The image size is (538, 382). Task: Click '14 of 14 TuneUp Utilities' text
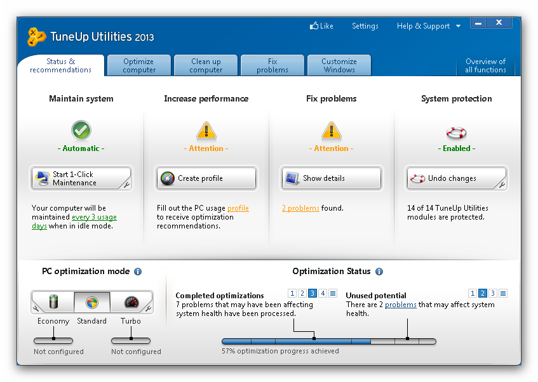448,208
